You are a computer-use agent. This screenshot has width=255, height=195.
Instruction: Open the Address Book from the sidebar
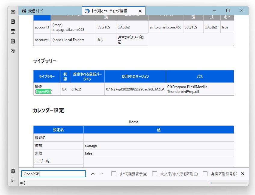pyautogui.click(x=13, y=22)
